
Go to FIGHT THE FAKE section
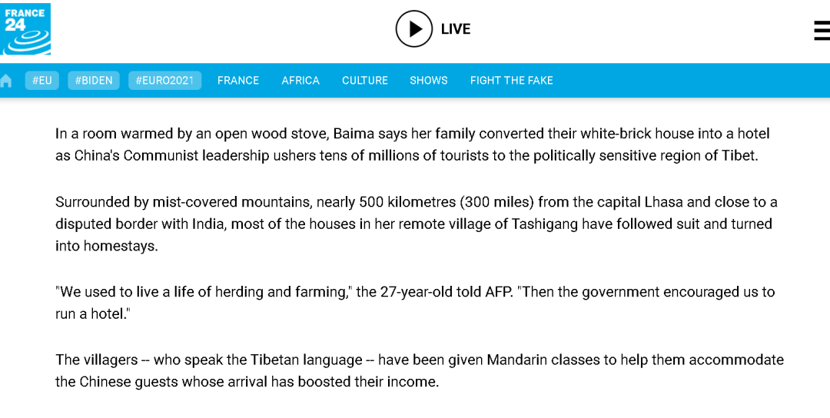point(511,81)
